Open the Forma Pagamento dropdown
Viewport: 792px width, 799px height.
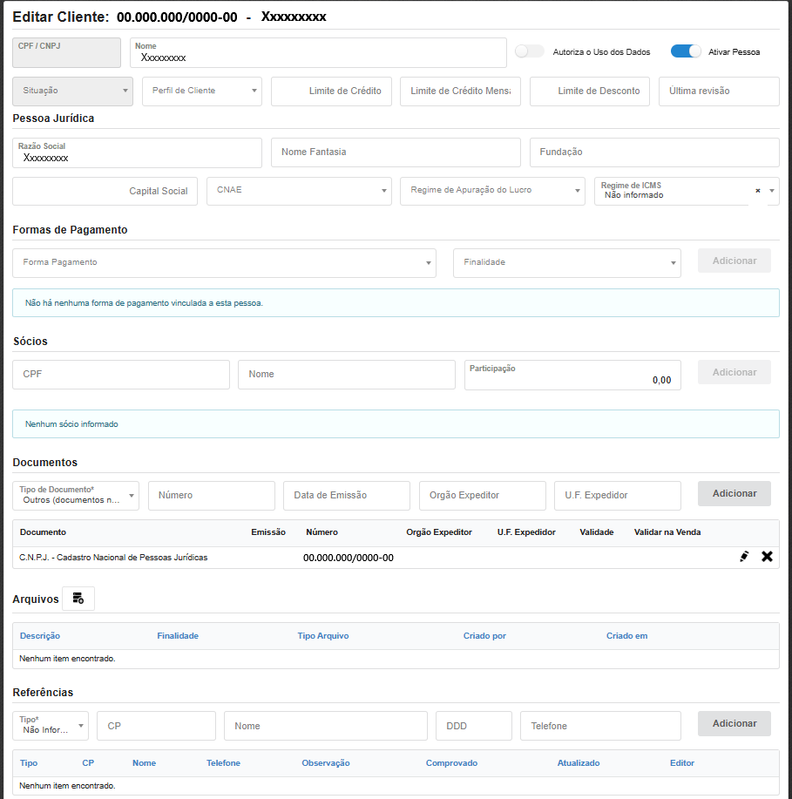point(224,262)
